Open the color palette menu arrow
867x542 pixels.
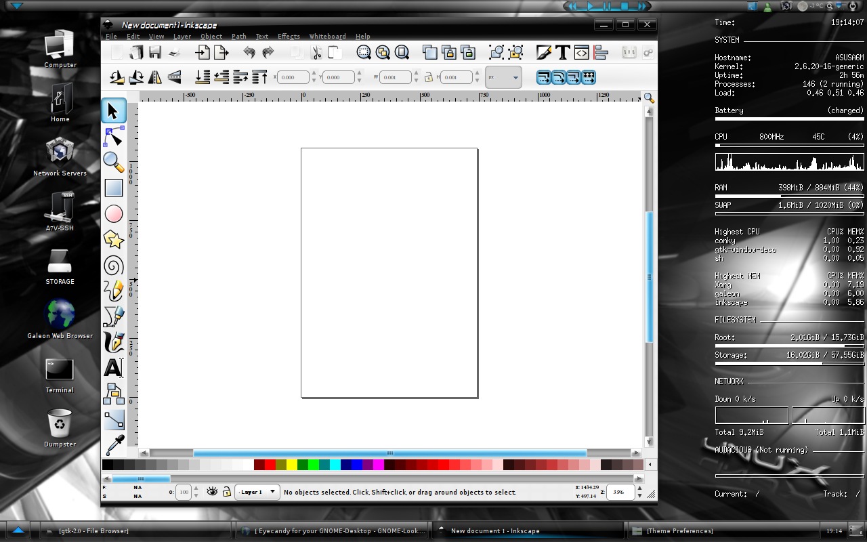click(651, 465)
